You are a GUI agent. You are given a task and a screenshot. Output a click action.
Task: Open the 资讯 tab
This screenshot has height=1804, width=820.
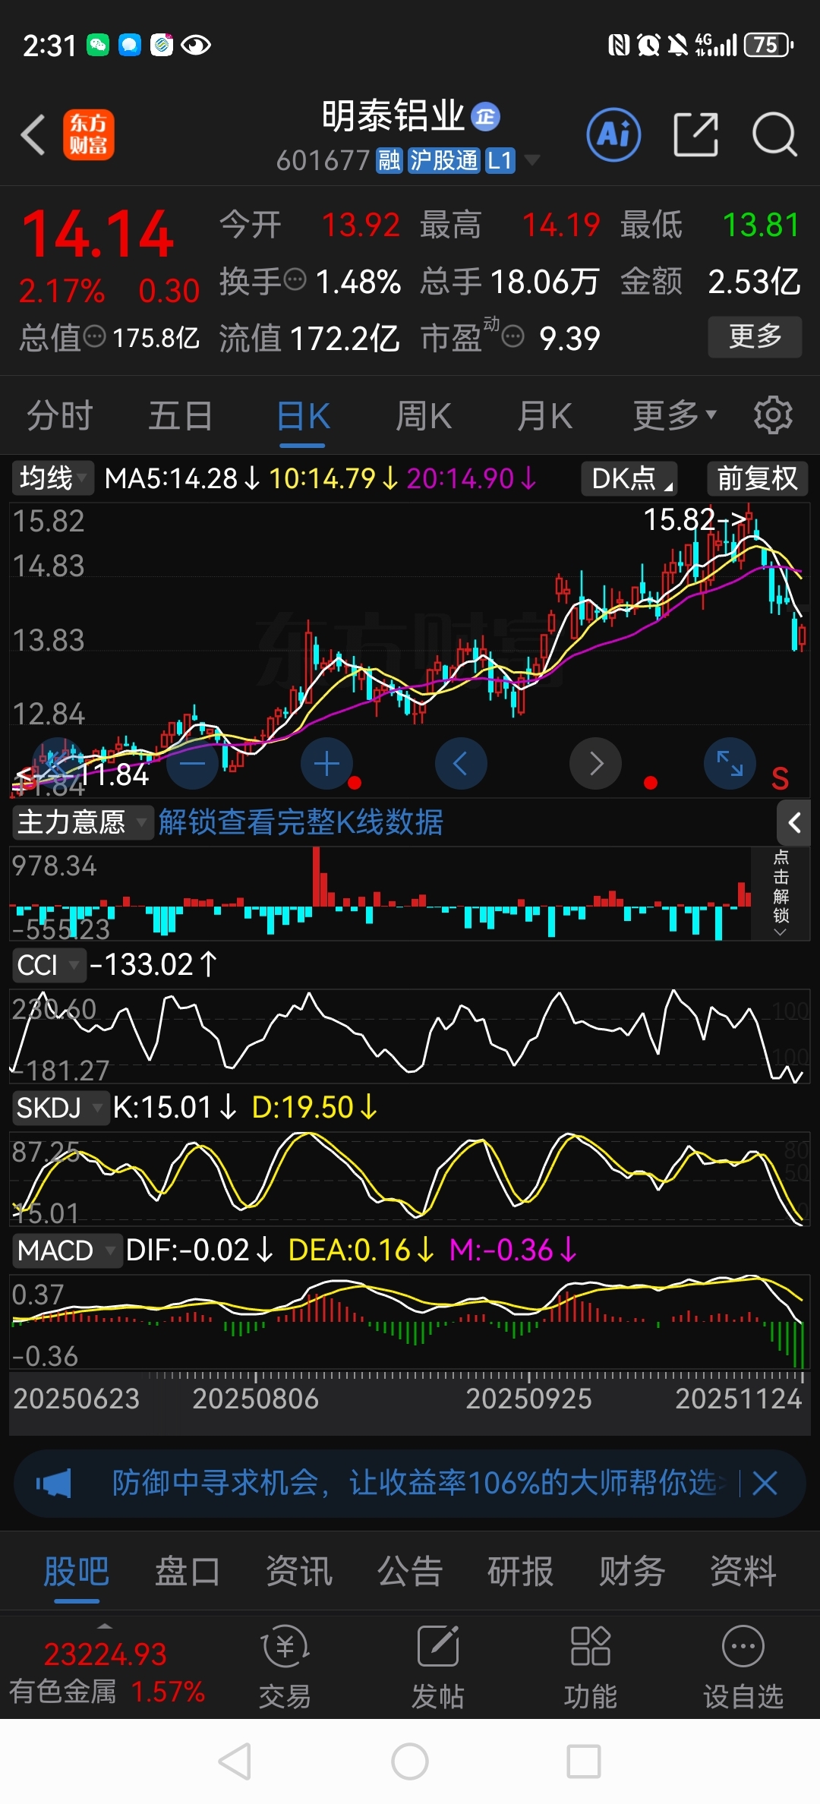[298, 1571]
